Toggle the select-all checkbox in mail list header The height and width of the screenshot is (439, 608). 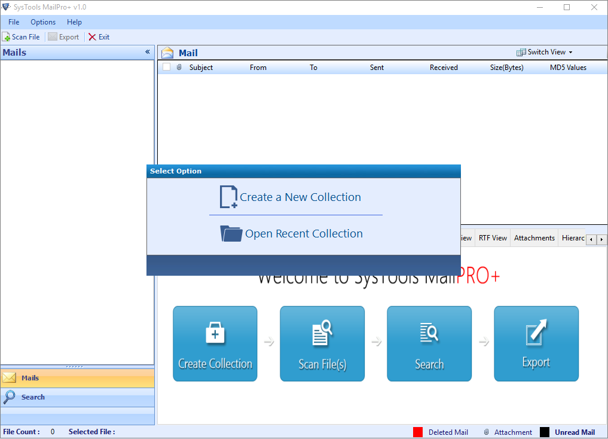pyautogui.click(x=167, y=67)
